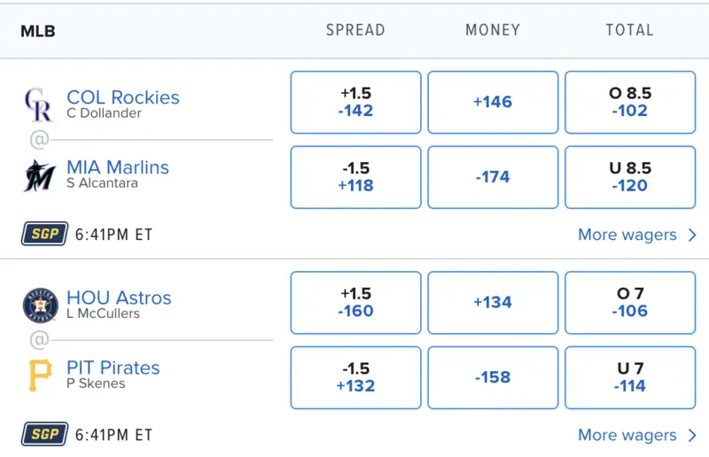
Task: Click the MLB league header
Action: coord(38,31)
